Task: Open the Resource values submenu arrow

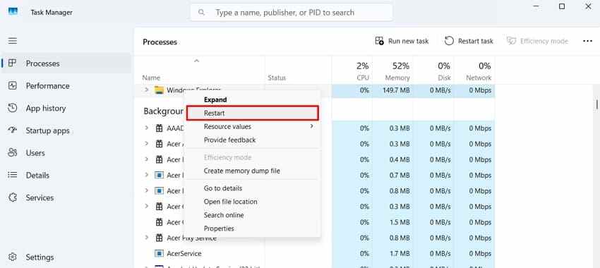Action: 311,126
